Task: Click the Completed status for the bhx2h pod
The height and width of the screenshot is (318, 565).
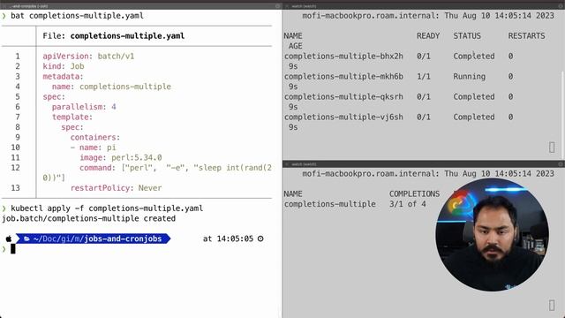Action: pyautogui.click(x=474, y=57)
